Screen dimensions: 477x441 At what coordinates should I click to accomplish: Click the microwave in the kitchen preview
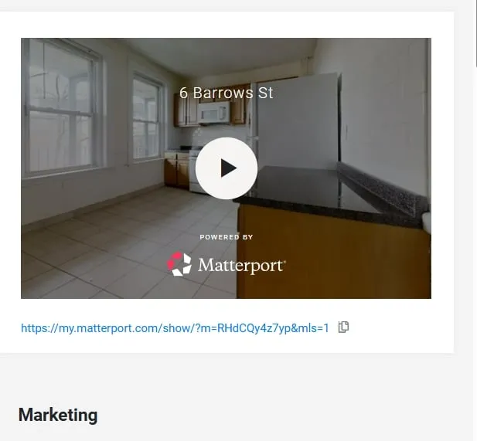[x=213, y=114]
